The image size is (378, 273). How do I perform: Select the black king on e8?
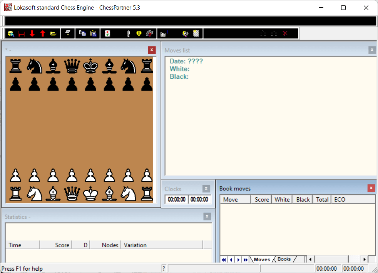pos(90,66)
